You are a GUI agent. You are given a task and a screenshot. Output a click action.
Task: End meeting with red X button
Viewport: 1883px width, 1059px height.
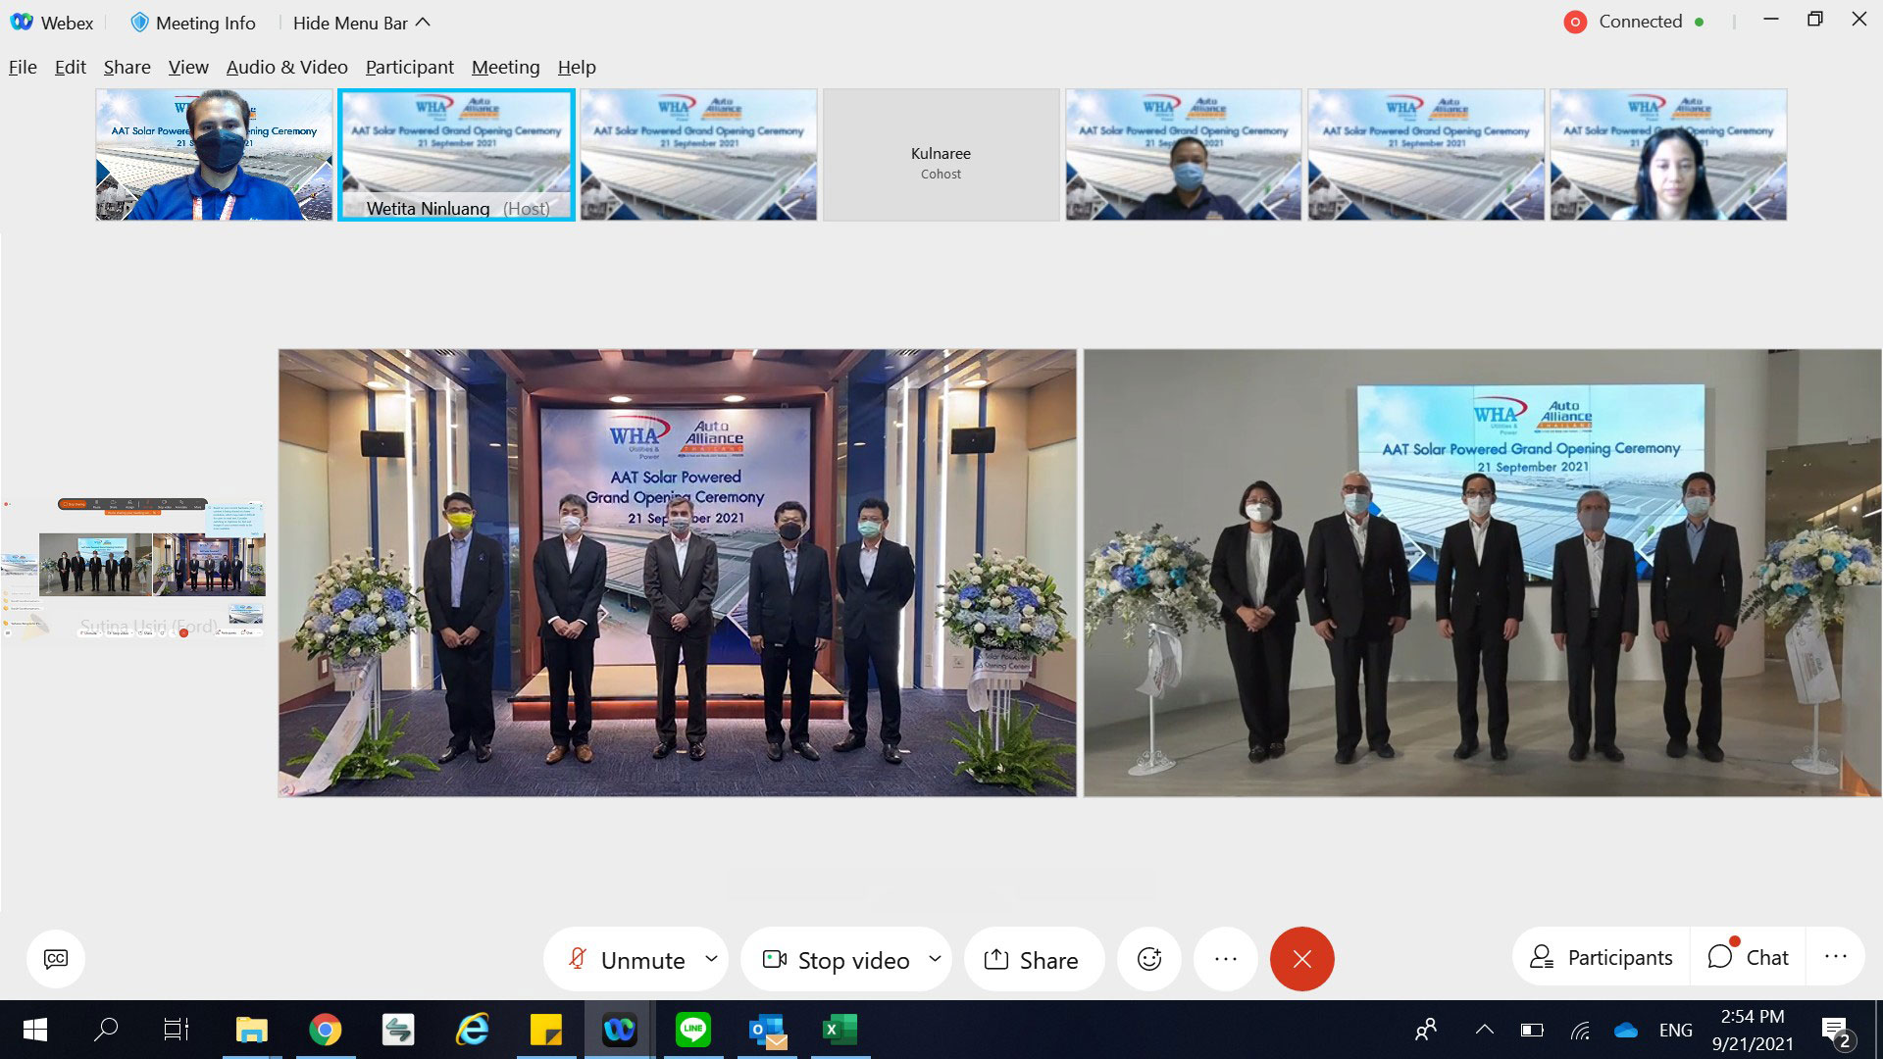pyautogui.click(x=1301, y=959)
